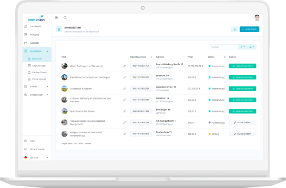
Task: Open the export dropdown beside filter
Action: (252, 47)
